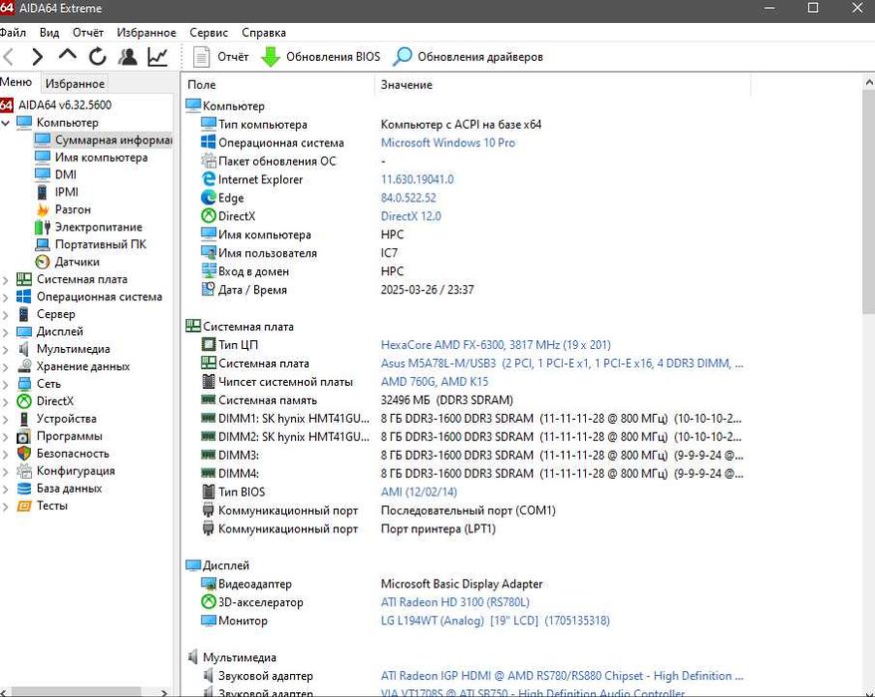Click the laptop icon next to Портативный ПК

(x=43, y=244)
